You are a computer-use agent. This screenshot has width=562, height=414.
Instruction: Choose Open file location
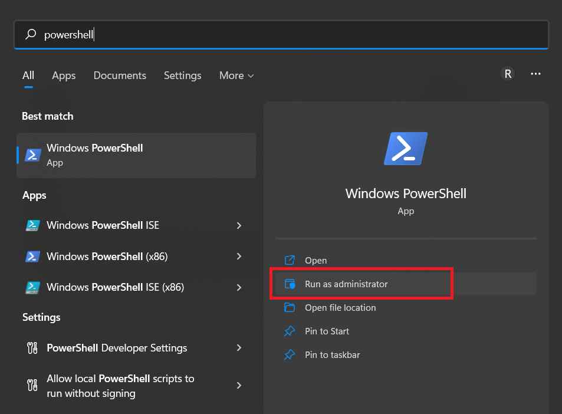tap(340, 307)
